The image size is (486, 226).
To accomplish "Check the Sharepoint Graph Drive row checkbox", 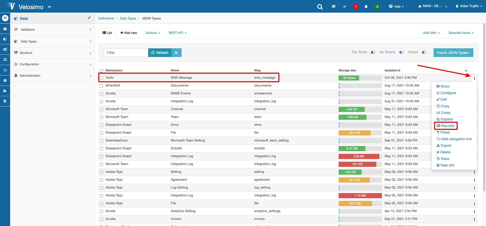I will 101,125.
